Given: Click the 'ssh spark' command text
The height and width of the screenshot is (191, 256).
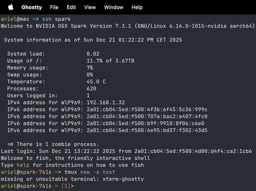Looking at the screenshot, I should 56,19.
